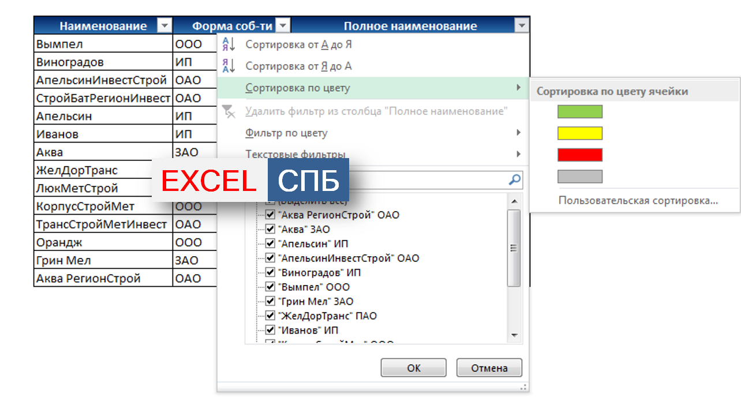Click the Я-to-A descending sort icon
The image size is (741, 405).
point(229,66)
